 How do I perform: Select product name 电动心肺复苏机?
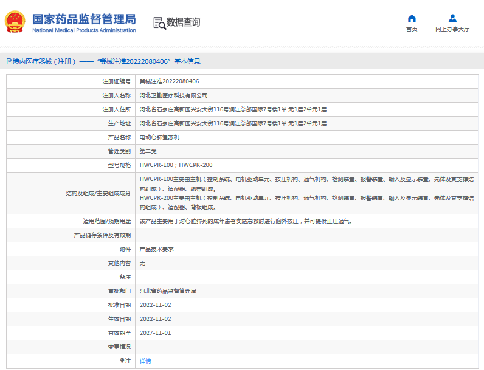[x=159, y=137]
